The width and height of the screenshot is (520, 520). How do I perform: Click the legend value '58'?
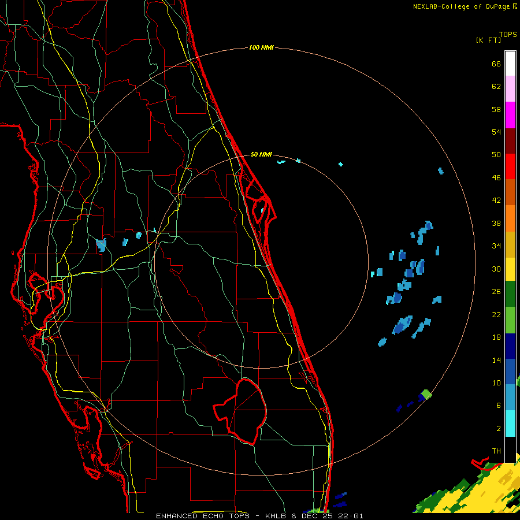coord(496,109)
